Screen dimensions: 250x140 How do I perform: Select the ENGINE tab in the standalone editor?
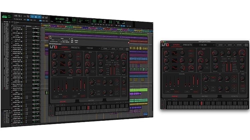point(175,96)
